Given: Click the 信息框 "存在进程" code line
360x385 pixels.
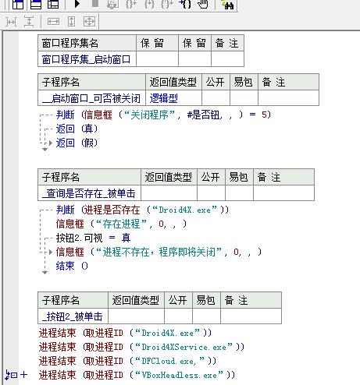Looking at the screenshot, I should [122, 224].
